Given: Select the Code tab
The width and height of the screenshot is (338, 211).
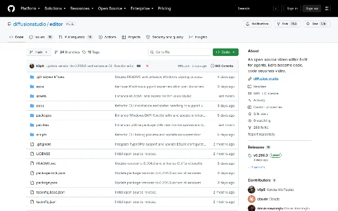Looking at the screenshot, I should (16, 37).
